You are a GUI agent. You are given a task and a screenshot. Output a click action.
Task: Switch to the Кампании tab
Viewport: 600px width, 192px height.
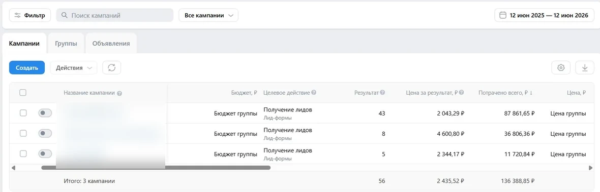24,44
